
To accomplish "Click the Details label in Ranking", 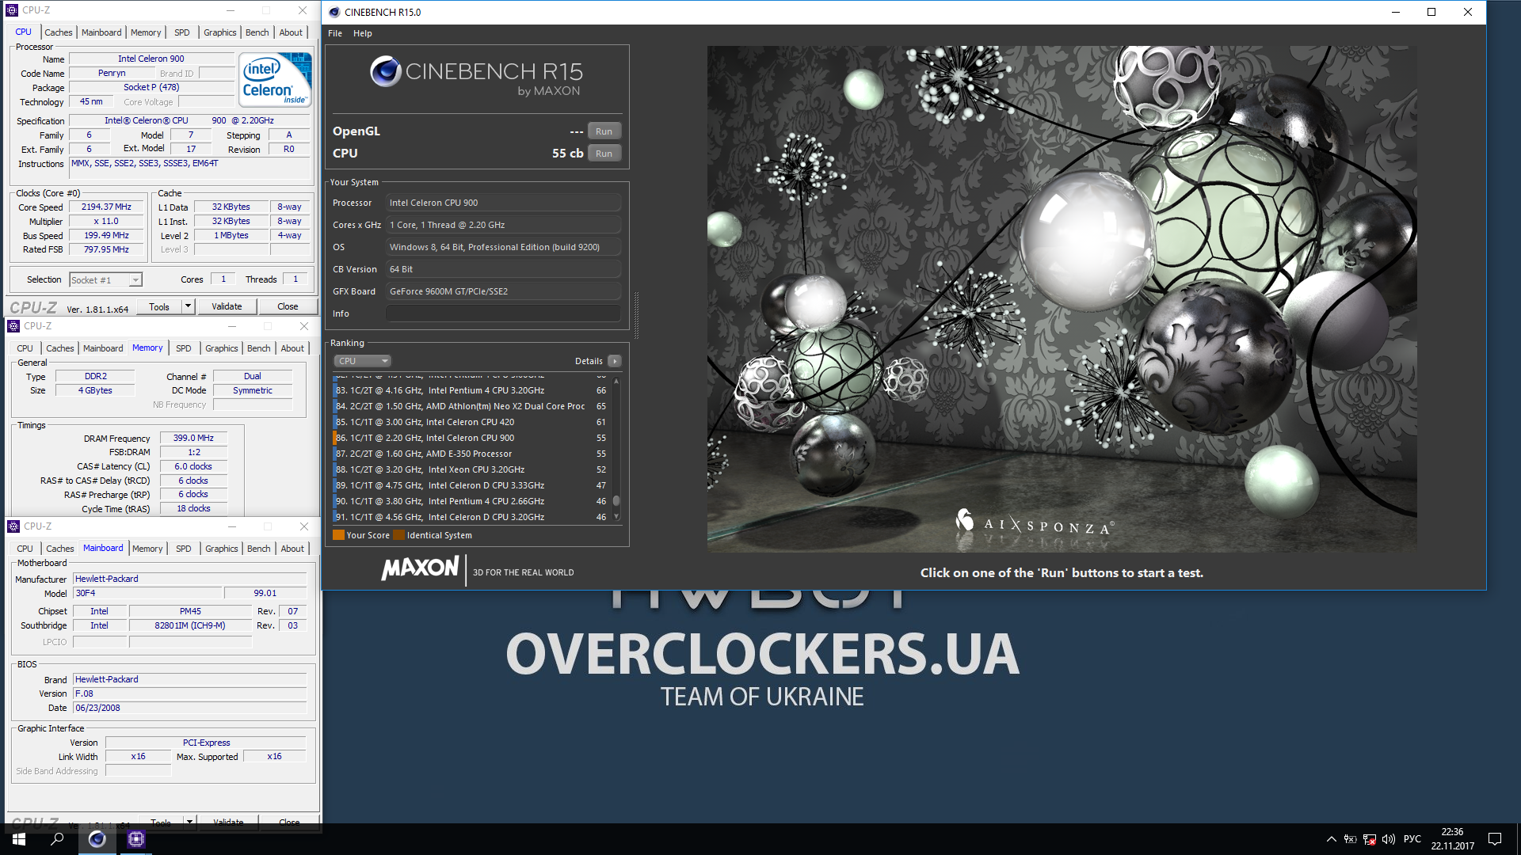I will click(589, 361).
